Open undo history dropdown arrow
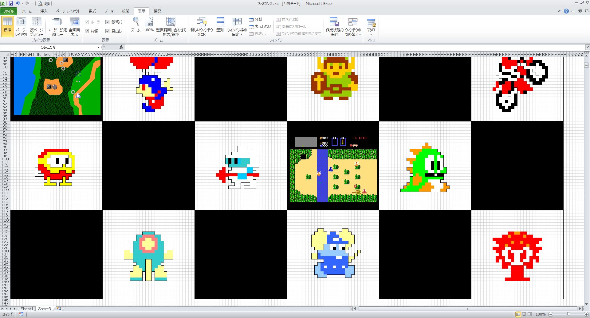This screenshot has height=318, width=590. coord(22,3)
